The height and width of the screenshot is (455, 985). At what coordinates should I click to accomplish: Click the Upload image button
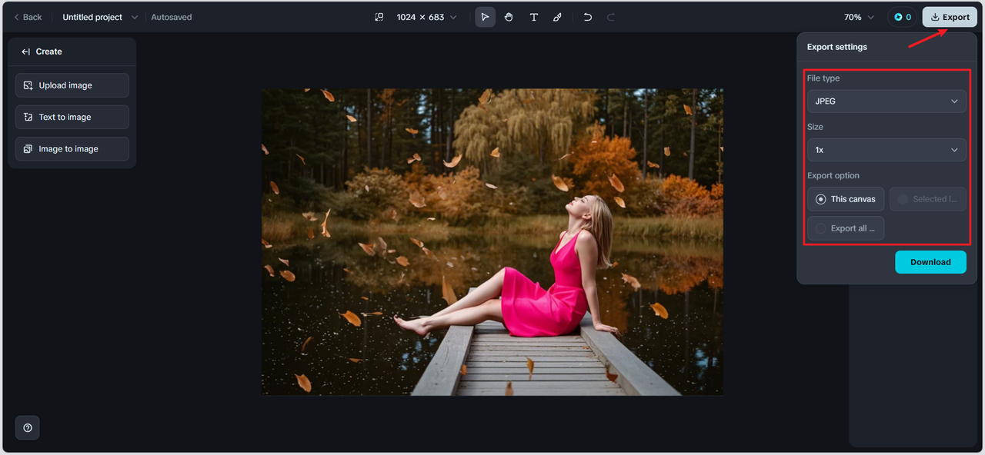point(72,85)
